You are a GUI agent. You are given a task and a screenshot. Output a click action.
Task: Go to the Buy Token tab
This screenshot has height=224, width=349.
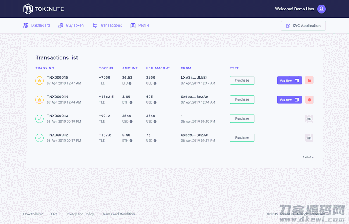(x=71, y=25)
